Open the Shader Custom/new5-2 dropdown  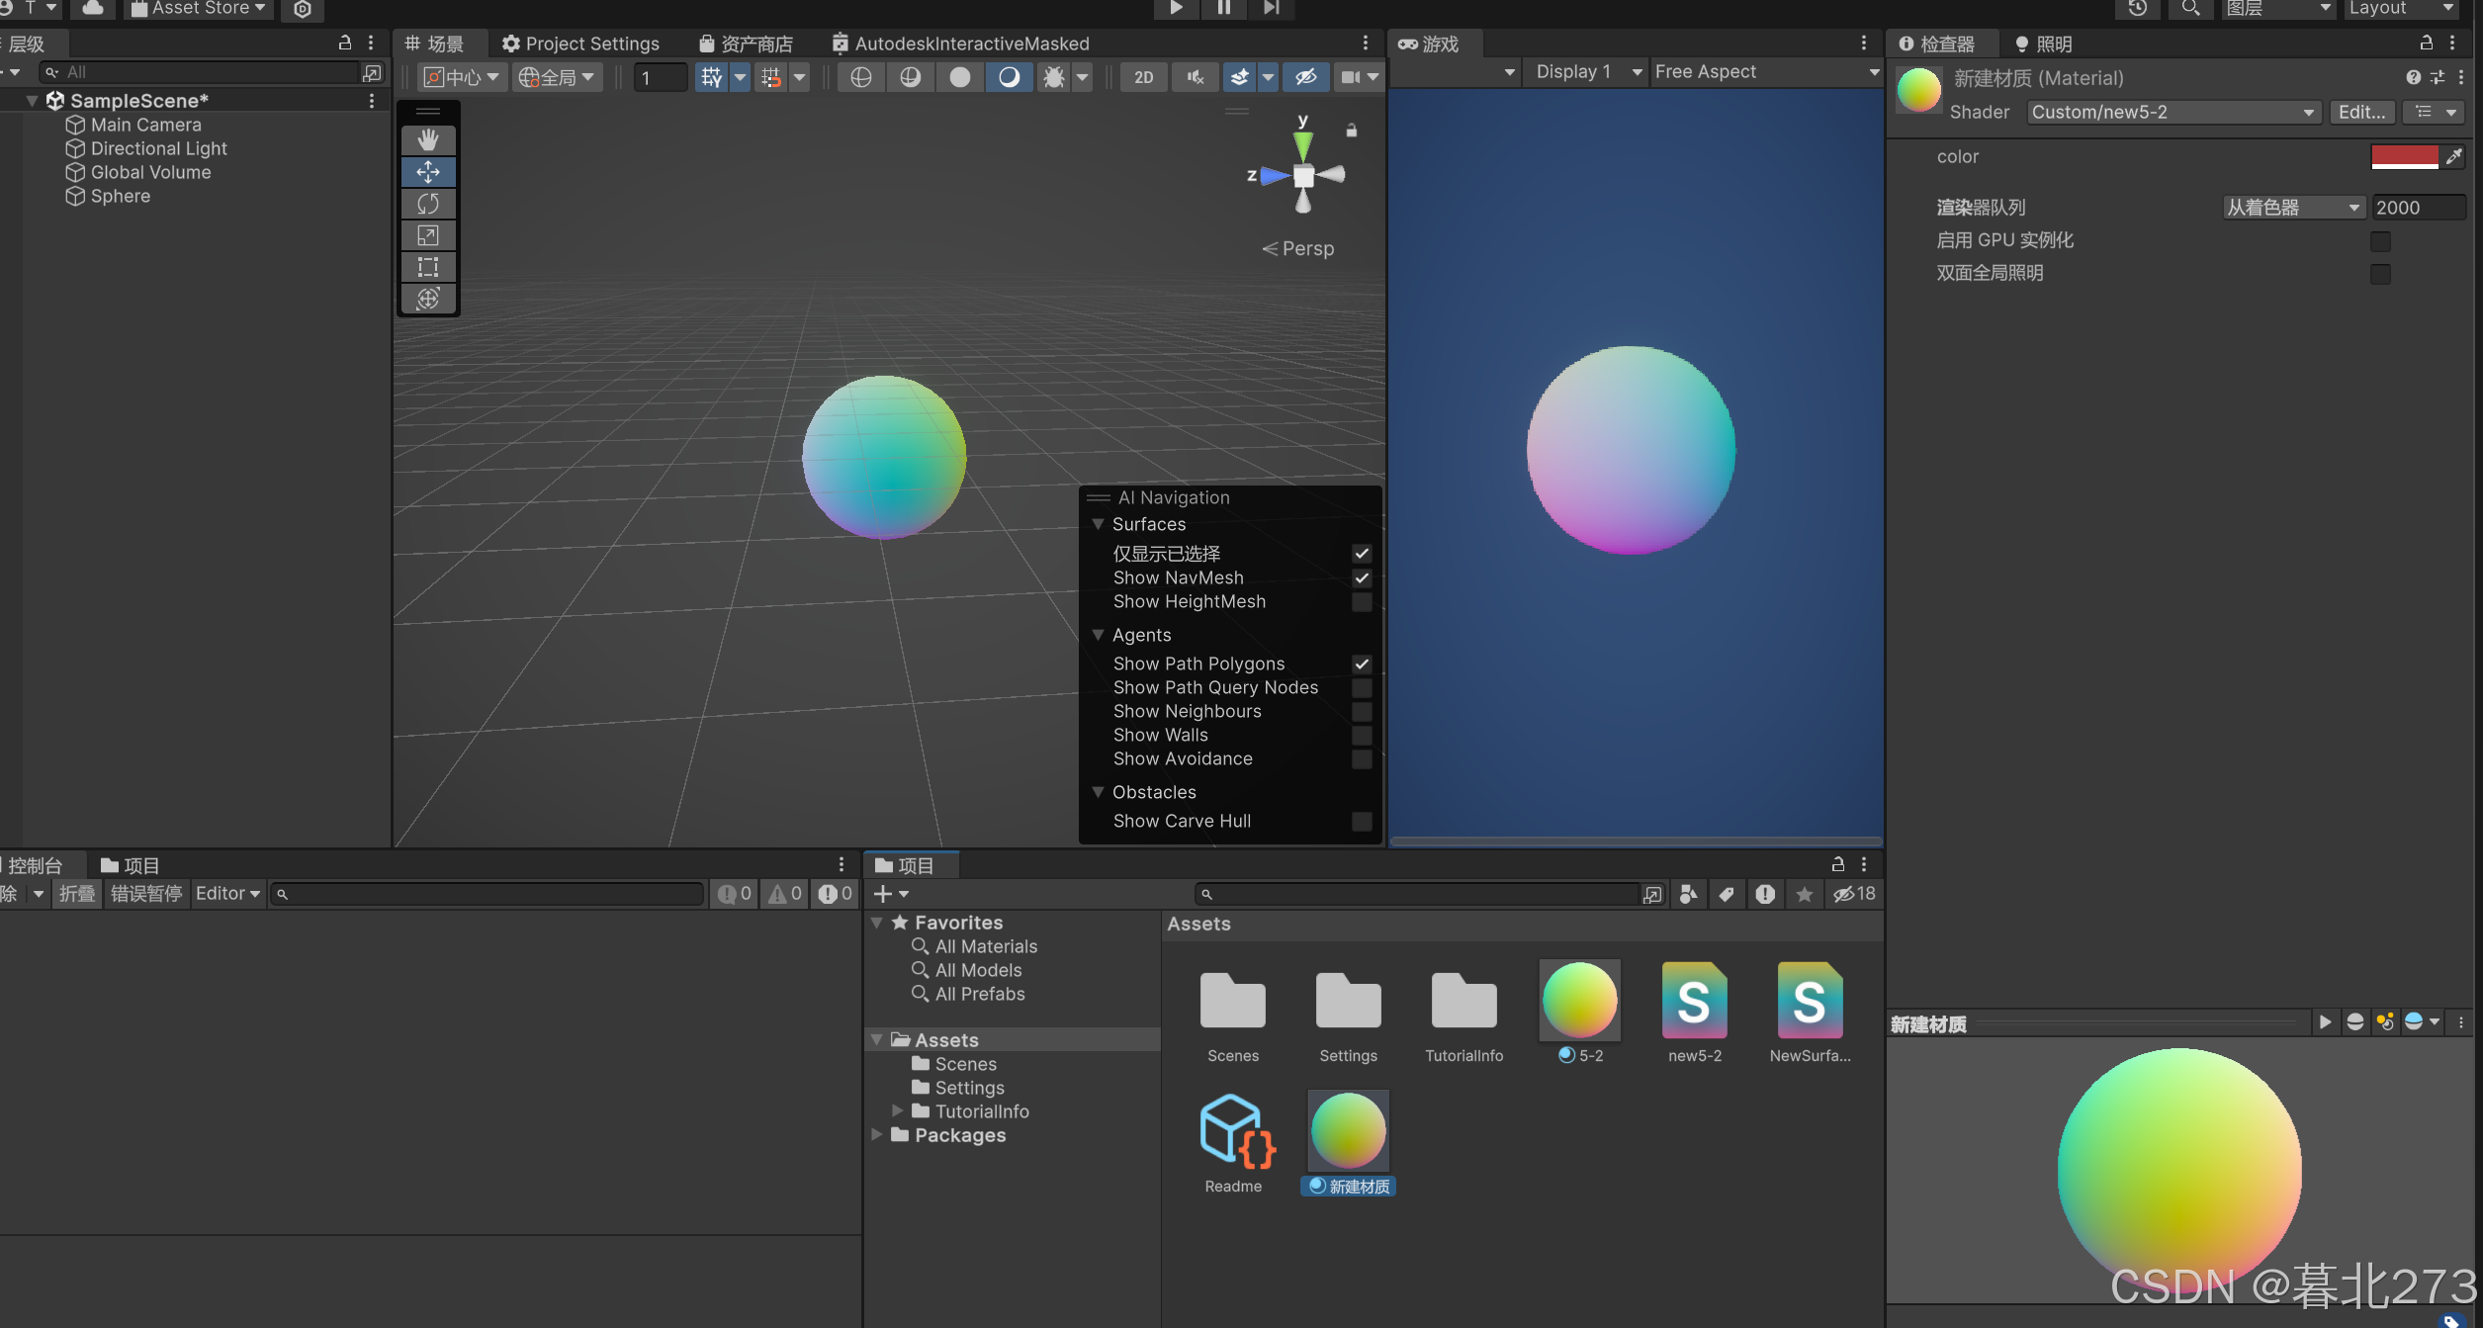2173,112
